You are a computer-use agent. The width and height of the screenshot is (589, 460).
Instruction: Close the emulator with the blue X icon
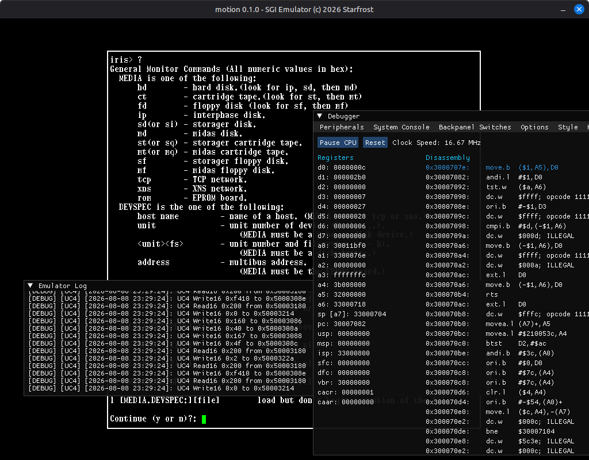(x=579, y=9)
